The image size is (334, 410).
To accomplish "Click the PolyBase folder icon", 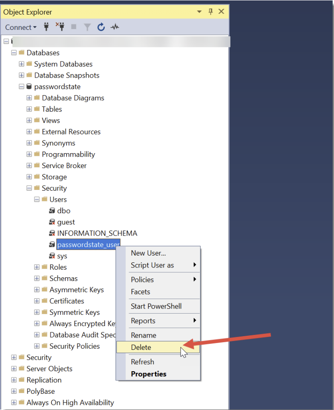I will pyautogui.click(x=22, y=391).
